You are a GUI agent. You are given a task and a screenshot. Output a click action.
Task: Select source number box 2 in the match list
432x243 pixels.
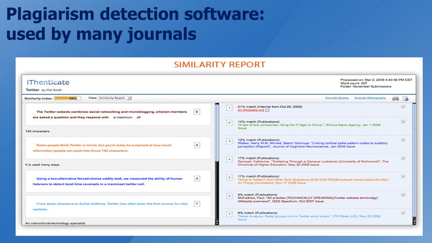pos(229,123)
